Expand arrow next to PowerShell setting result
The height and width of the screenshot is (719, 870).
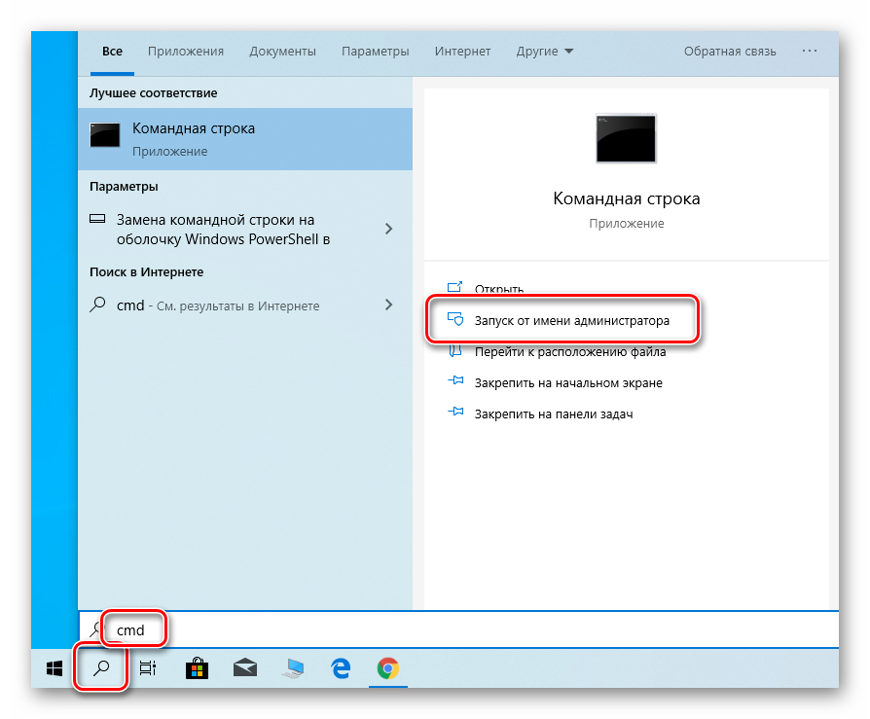(x=389, y=229)
